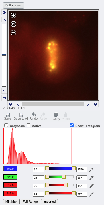Apply Full Range intensity settings
104x205 pixels.
point(30,202)
